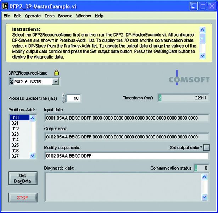Image resolution: width=218 pixels, height=213 pixels.
Task: Click the Process update time value 10
Action: (74, 98)
